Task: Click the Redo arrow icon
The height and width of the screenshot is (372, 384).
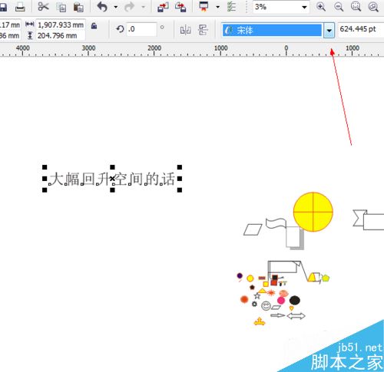Action: [x=129, y=7]
